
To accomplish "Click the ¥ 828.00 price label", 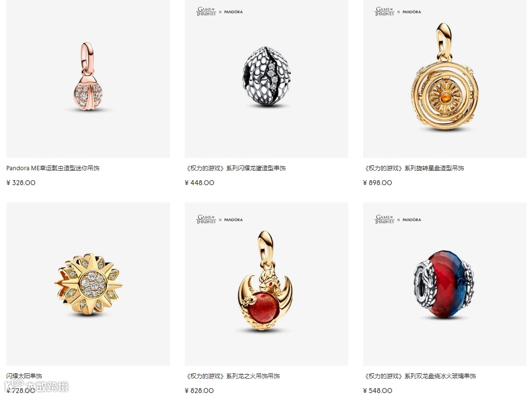I will point(199,391).
